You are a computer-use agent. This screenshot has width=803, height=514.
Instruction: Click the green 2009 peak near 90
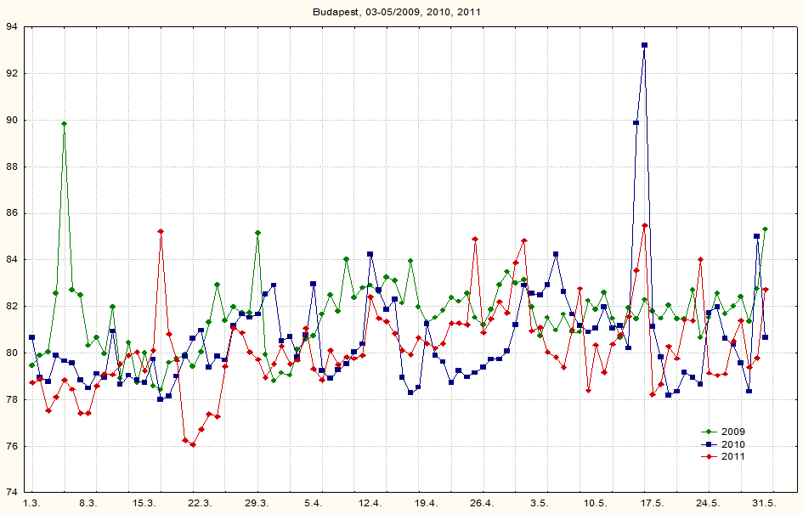[x=64, y=124]
